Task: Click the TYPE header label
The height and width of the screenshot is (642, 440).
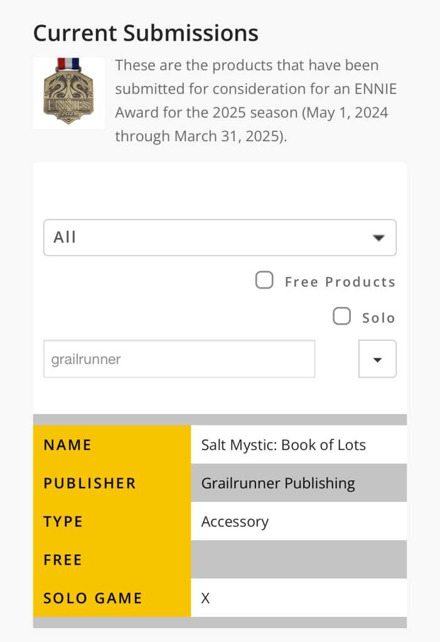Action: pyautogui.click(x=63, y=522)
